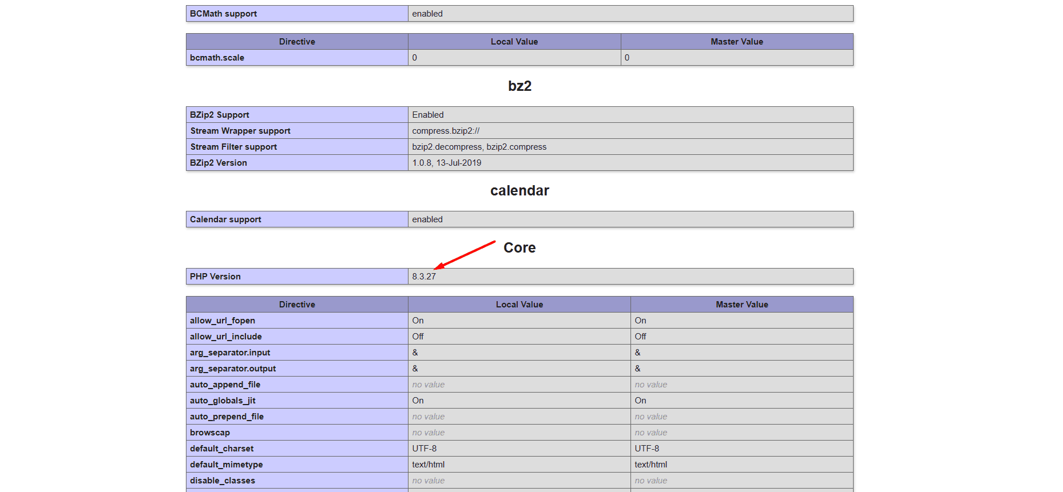This screenshot has height=492, width=1063.
Task: Click the compress.bzip2:// stream wrapper value
Action: [x=446, y=131]
